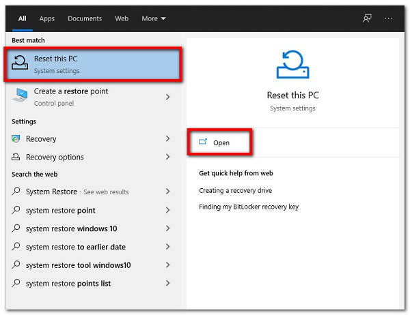410x315 pixels.
Task: Expand arrow for system restore tool windows10
Action: tap(168, 265)
